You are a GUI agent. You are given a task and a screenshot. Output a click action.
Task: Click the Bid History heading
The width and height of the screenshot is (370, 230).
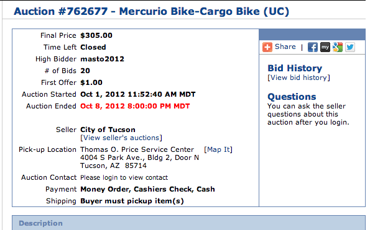click(295, 68)
